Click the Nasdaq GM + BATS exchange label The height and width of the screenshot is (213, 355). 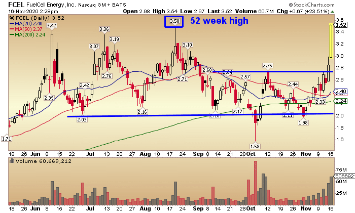pyautogui.click(x=102, y=5)
